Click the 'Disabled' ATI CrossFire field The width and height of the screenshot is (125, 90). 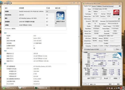pos(106,43)
